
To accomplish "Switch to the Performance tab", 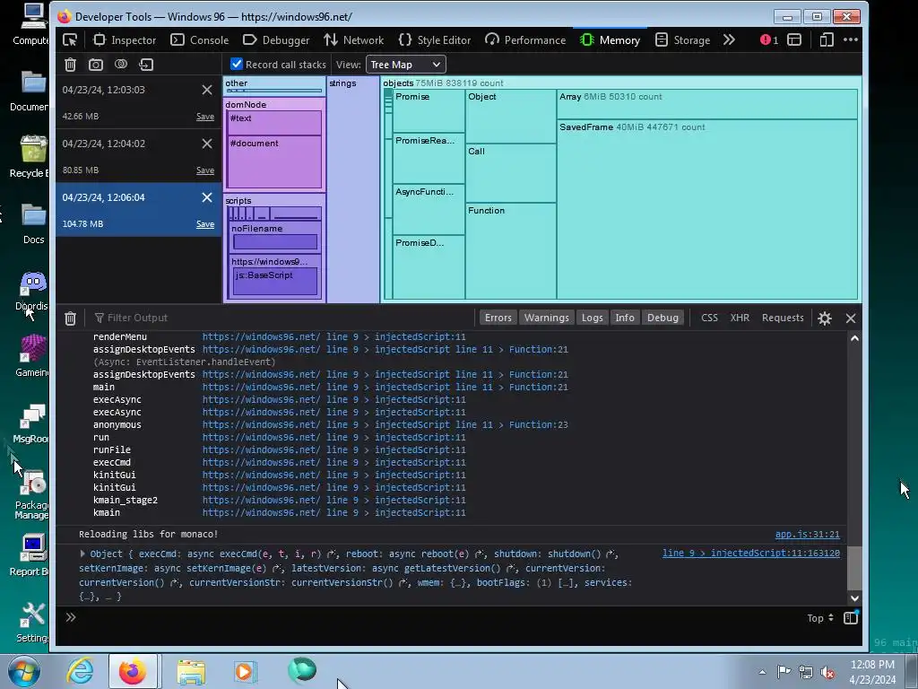I will 525,39.
